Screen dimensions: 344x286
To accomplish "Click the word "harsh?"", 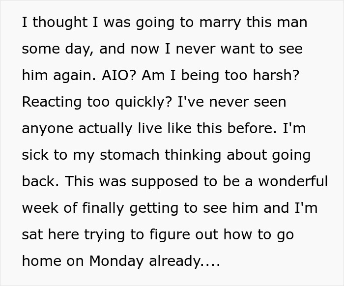I will coord(278,76).
